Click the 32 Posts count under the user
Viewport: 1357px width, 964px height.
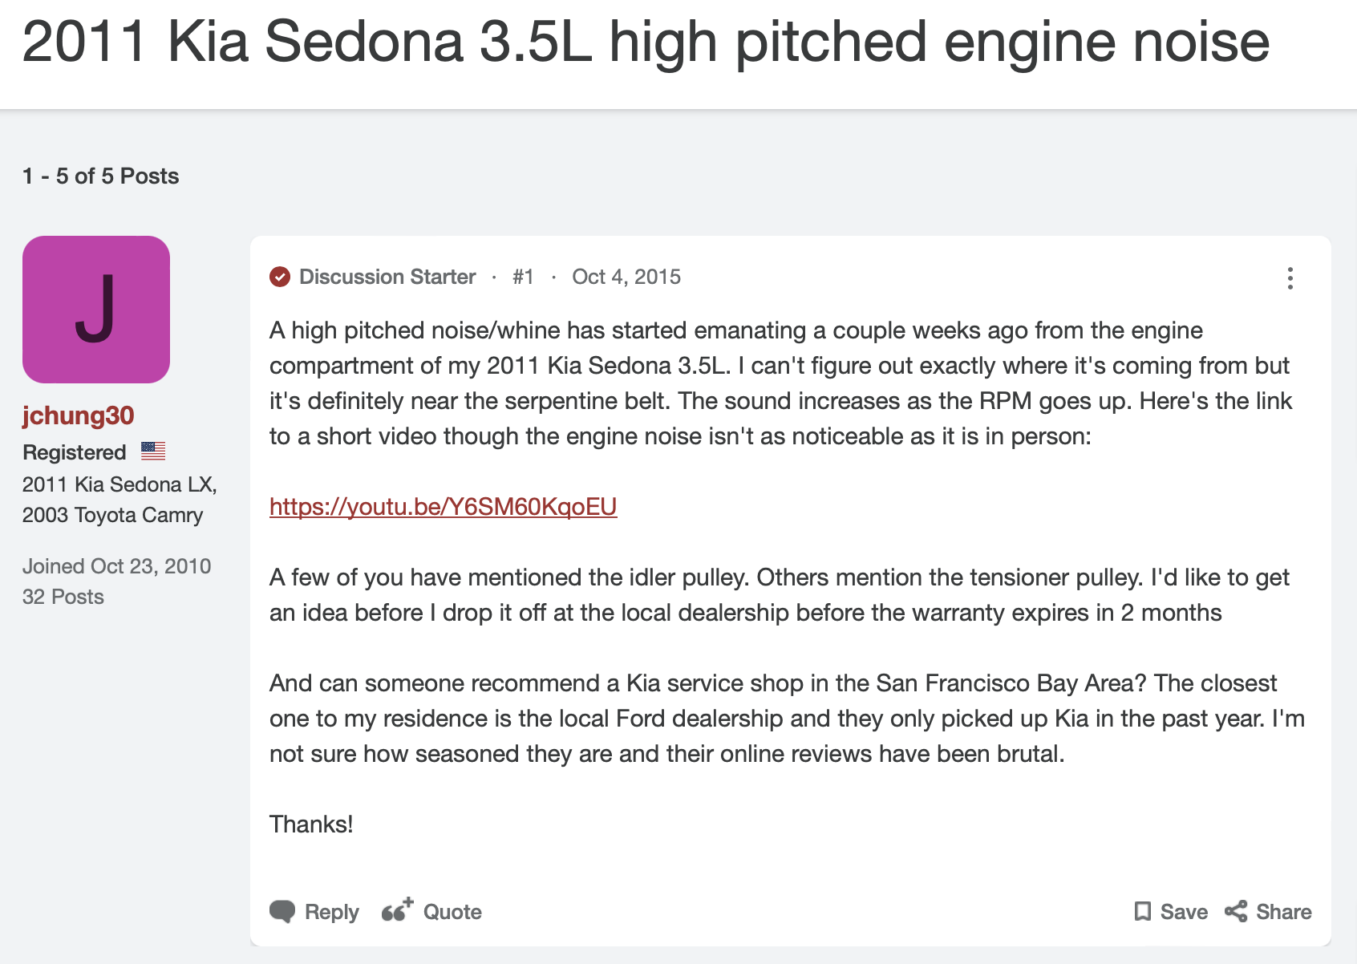[x=63, y=597]
